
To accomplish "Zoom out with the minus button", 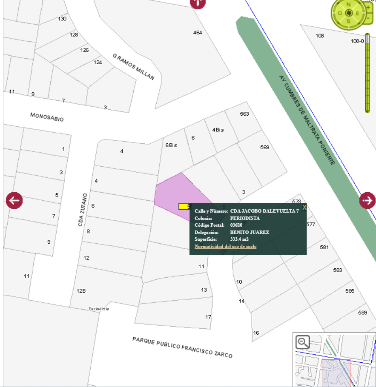I will [368, 18].
